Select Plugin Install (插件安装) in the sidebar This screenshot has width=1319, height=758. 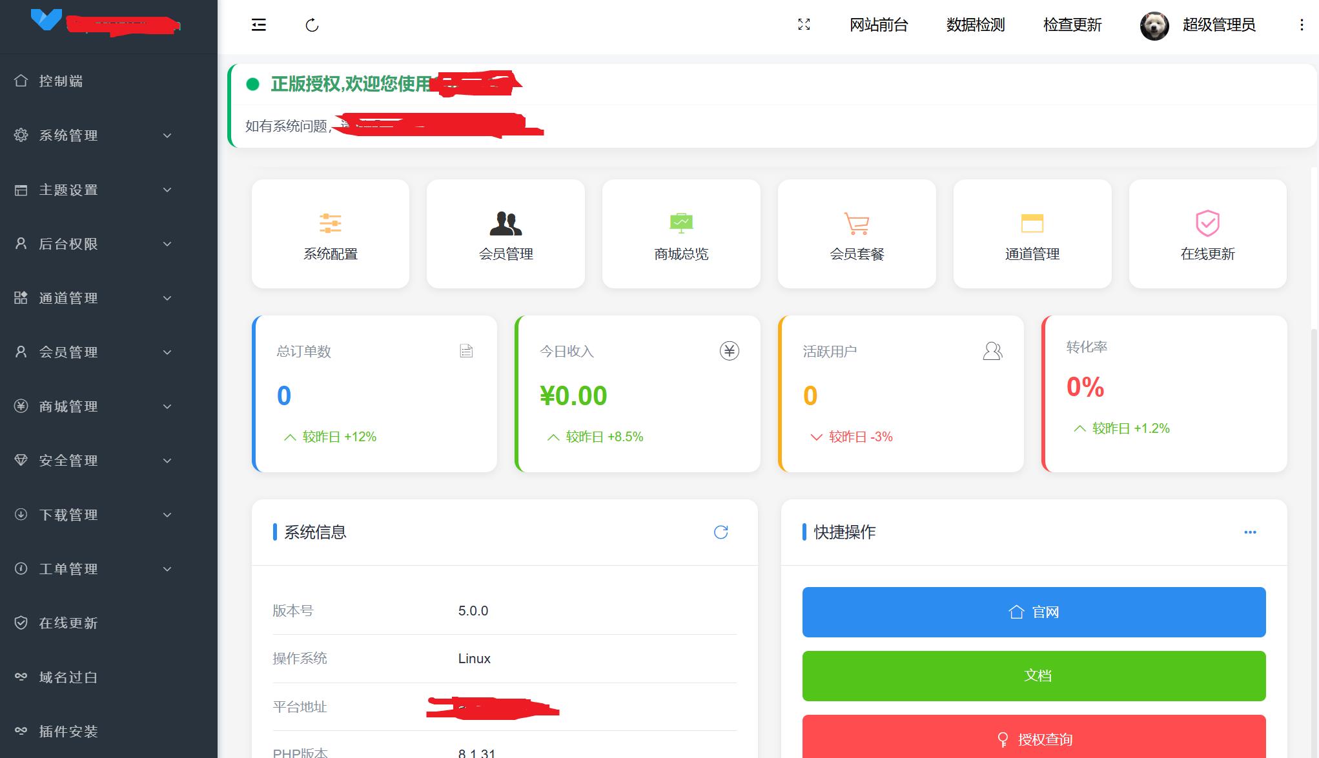pyautogui.click(x=68, y=732)
